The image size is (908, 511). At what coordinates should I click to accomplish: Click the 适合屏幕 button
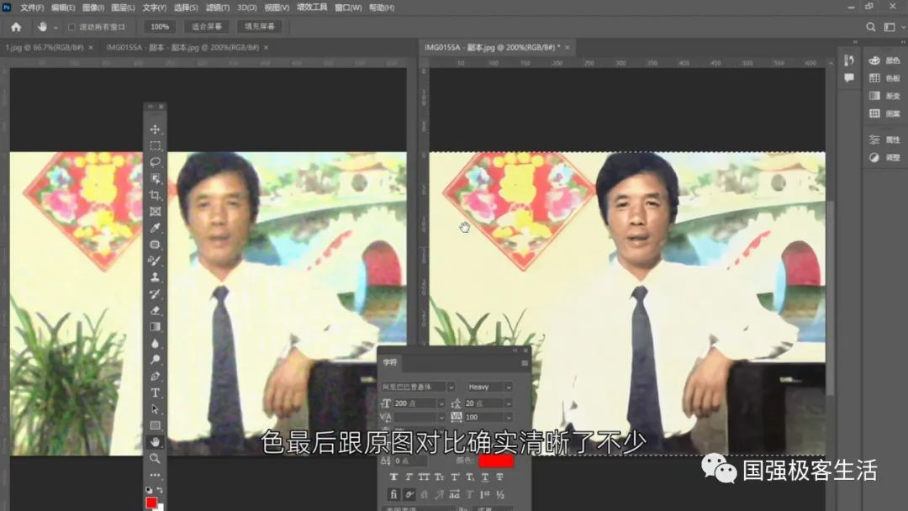point(207,27)
